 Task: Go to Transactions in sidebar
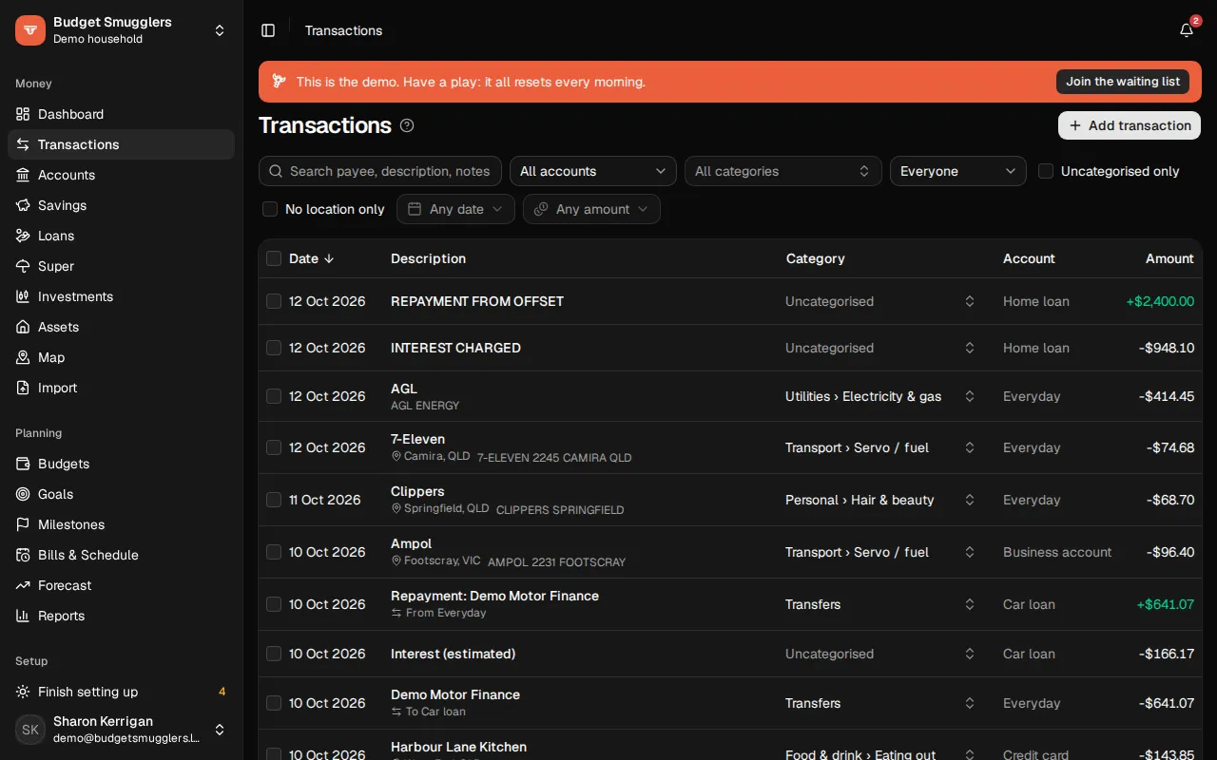pos(121,144)
